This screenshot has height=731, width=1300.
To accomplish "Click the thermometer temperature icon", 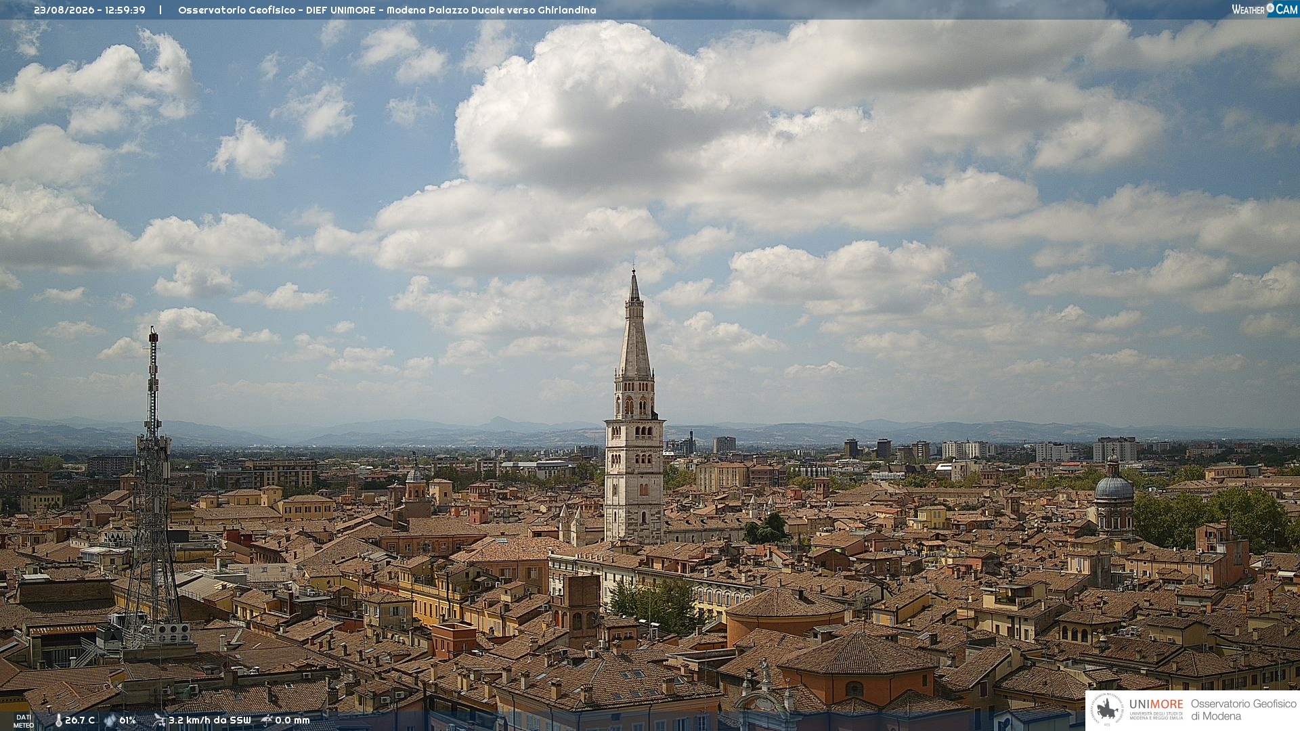I will point(58,721).
